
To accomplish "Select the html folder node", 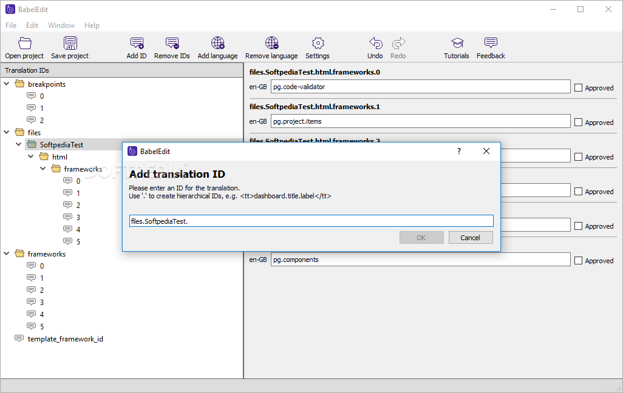I will [x=60, y=157].
